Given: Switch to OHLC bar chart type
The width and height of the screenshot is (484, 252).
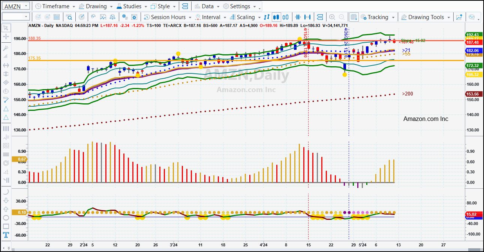Looking at the screenshot, I should click(x=267, y=17).
